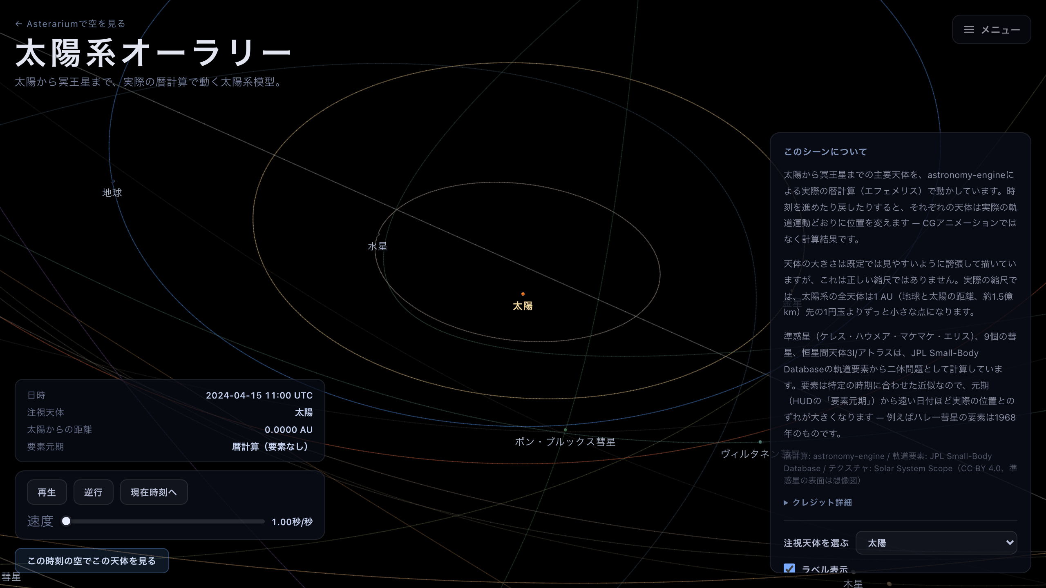
Task: Click the 逆行 reverse button
Action: [x=93, y=492]
